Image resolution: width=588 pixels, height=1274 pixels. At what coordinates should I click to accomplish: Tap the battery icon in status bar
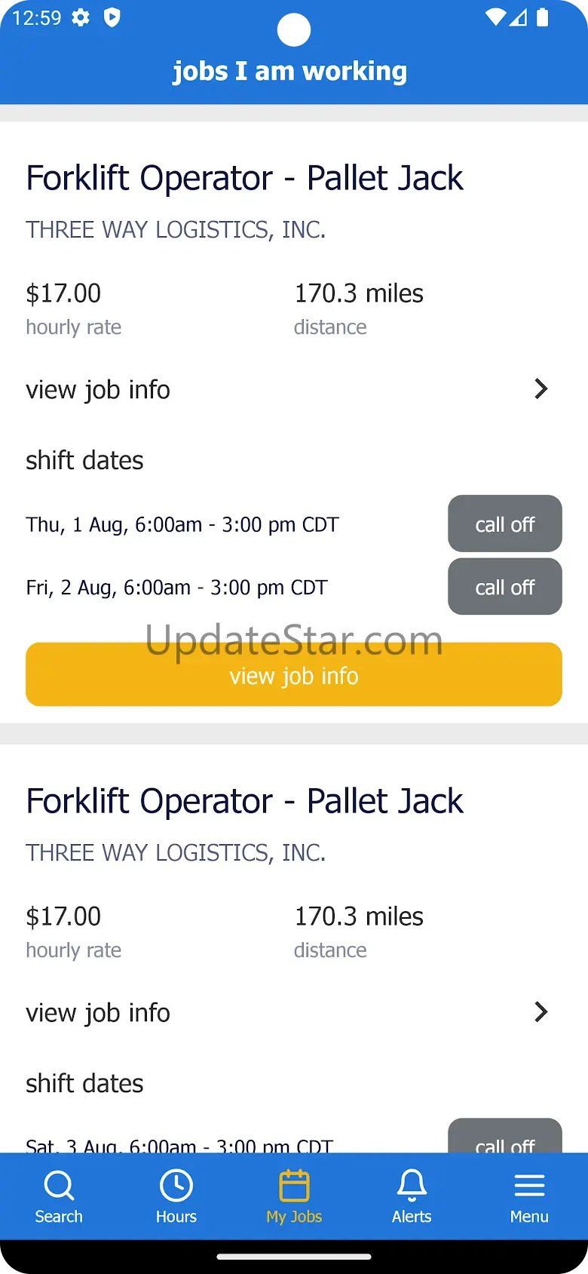[542, 17]
